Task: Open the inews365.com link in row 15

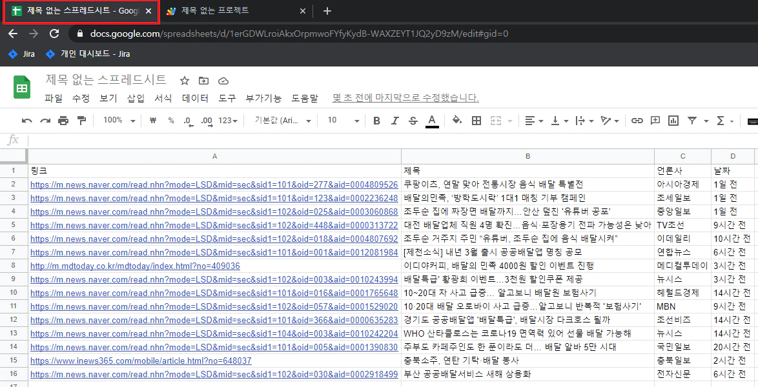Action: [x=141, y=361]
